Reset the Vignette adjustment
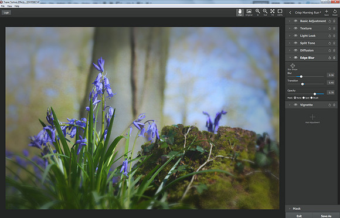The height and width of the screenshot is (218, 340). (x=329, y=105)
